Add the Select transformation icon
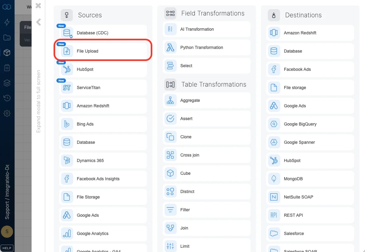The width and height of the screenshot is (365, 252). tap(170, 66)
